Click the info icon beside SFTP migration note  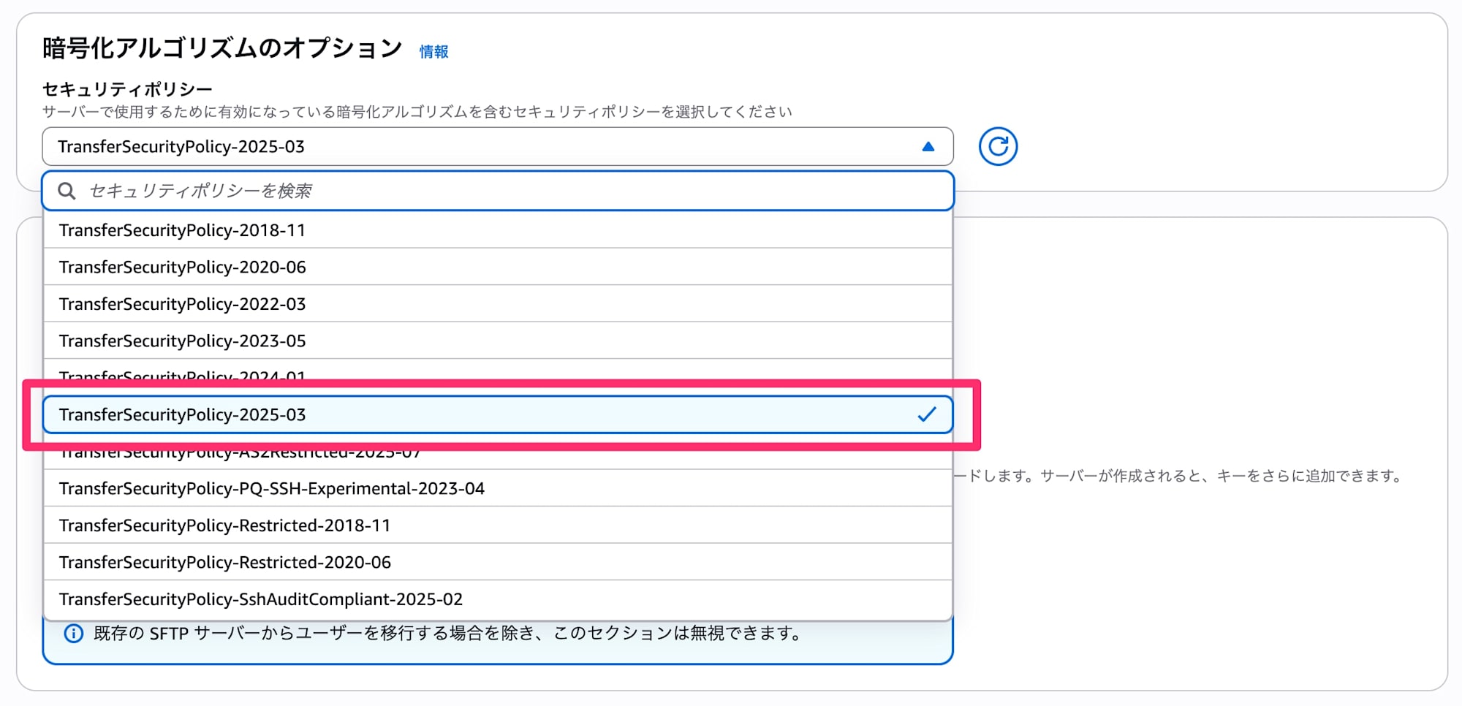tap(73, 634)
